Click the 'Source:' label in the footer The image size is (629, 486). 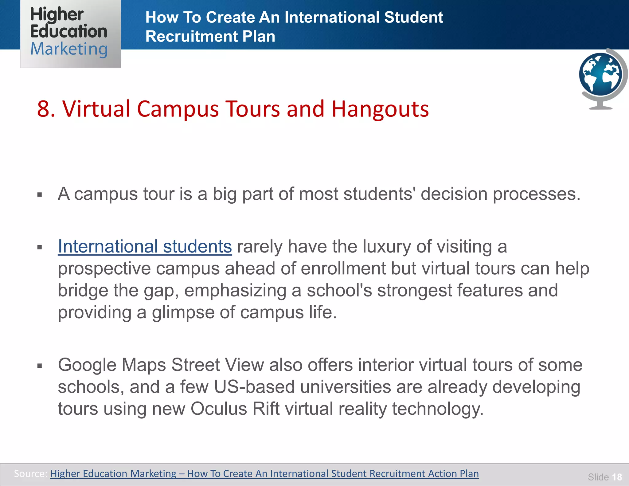coord(31,473)
